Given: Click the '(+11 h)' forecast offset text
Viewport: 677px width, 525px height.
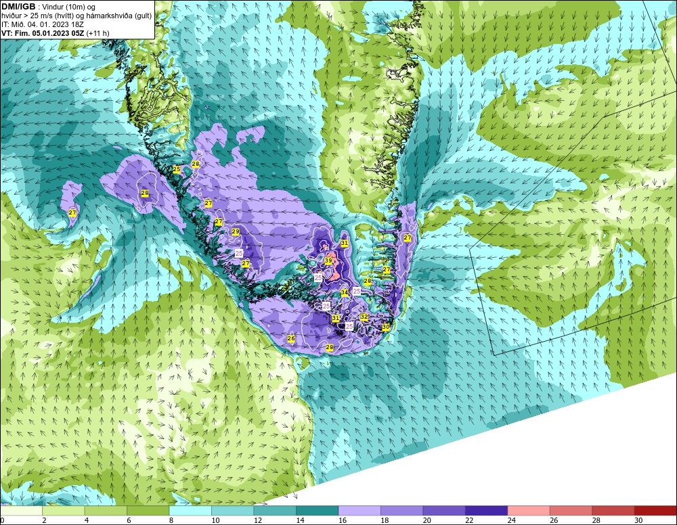Looking at the screenshot, I should click(98, 33).
